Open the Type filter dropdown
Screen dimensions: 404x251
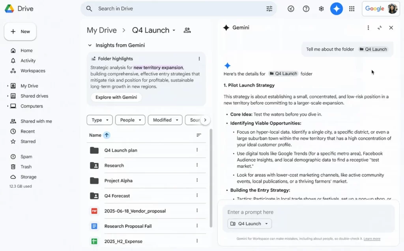(99, 120)
